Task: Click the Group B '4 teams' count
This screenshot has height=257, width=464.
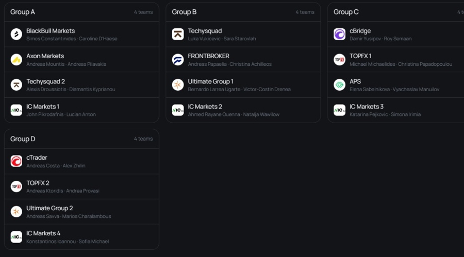Action: 305,12
